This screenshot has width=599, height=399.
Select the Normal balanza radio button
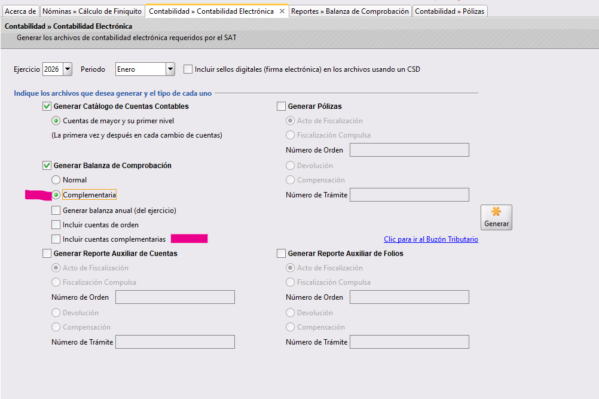tap(56, 180)
